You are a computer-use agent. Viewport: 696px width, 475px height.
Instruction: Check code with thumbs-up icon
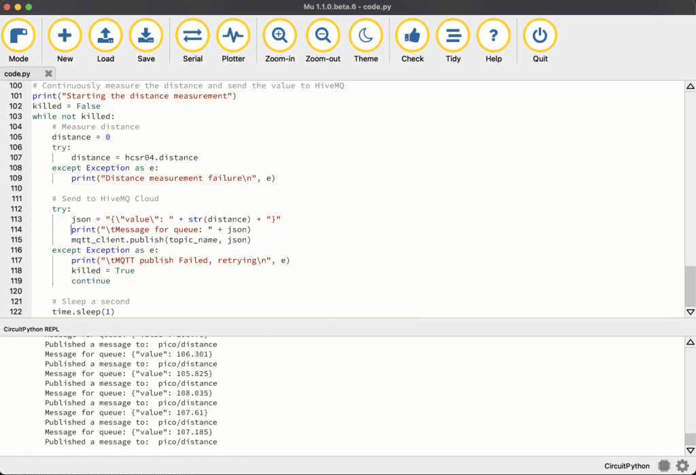click(413, 40)
